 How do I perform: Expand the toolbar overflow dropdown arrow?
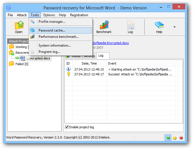point(174,27)
